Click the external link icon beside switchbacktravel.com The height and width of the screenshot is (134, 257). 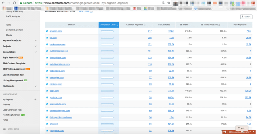coord(47,64)
